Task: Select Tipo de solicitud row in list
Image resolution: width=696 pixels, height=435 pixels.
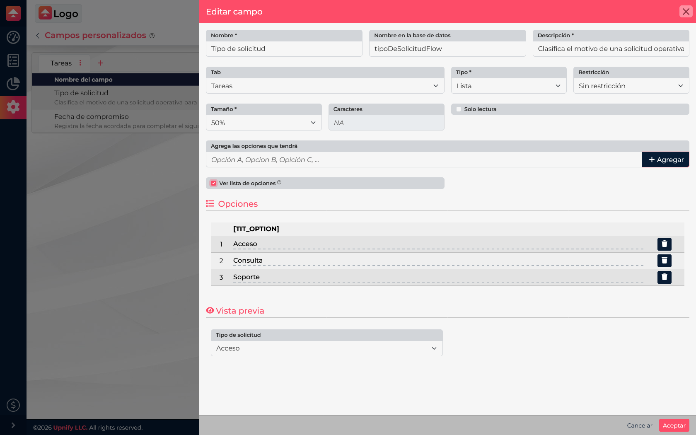Action: click(116, 97)
